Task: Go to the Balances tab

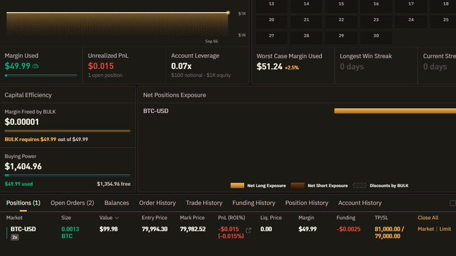Action: 117,203
